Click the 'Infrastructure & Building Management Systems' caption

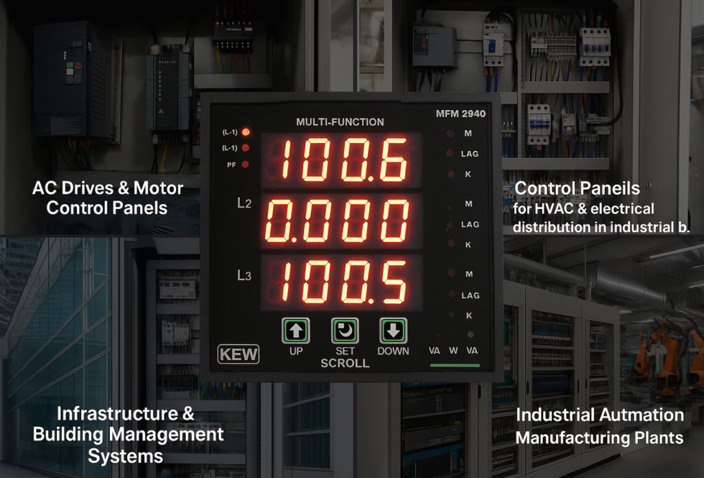click(128, 435)
